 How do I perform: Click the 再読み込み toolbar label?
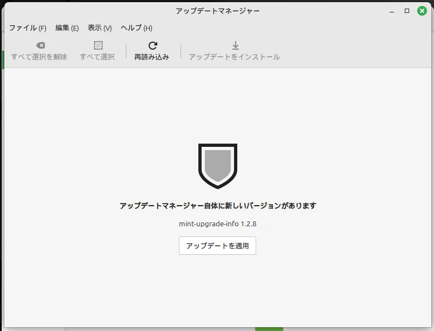pyautogui.click(x=152, y=57)
